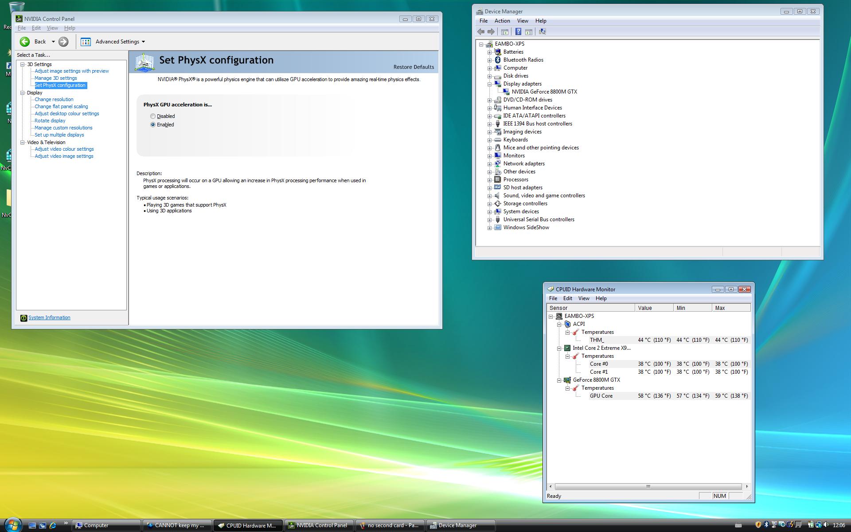Select EAMBO-XPS root in Device Manager
The height and width of the screenshot is (532, 851).
click(x=509, y=44)
